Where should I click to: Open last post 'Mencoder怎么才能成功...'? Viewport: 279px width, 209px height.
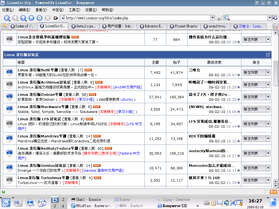pos(211,166)
